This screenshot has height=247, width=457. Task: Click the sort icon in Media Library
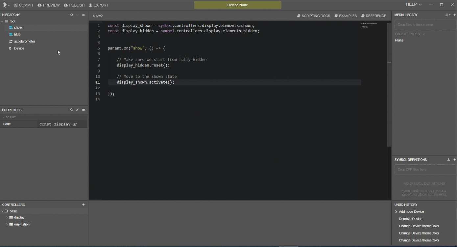coord(447,15)
